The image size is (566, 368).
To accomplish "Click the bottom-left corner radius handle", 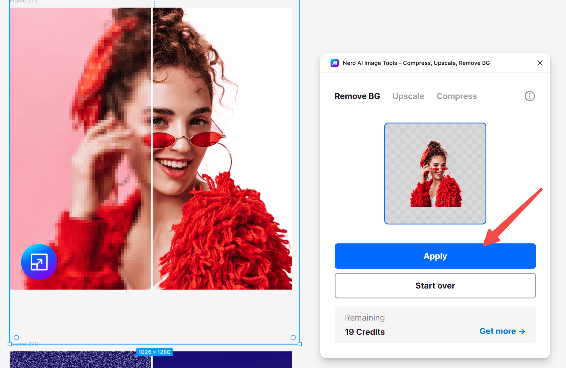I will click(x=16, y=337).
